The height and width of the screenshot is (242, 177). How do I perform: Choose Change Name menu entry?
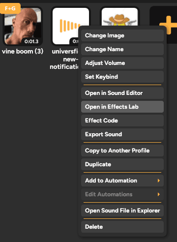(122, 49)
